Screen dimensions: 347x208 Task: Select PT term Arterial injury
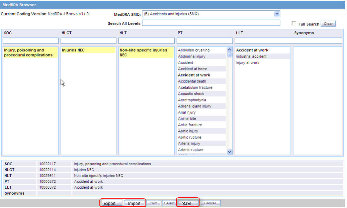pyautogui.click(x=201, y=143)
